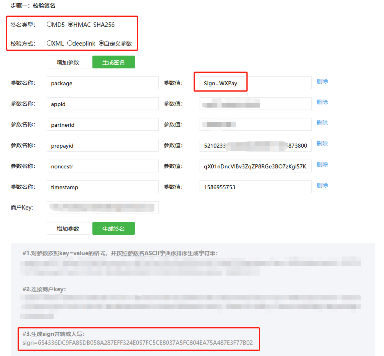This screenshot has width=384, height=356.
Task: Click the timestamp value field showing 1586955753
Action: tap(255, 187)
